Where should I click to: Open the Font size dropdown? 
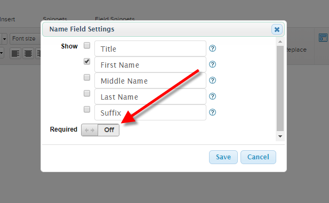(x=25, y=38)
